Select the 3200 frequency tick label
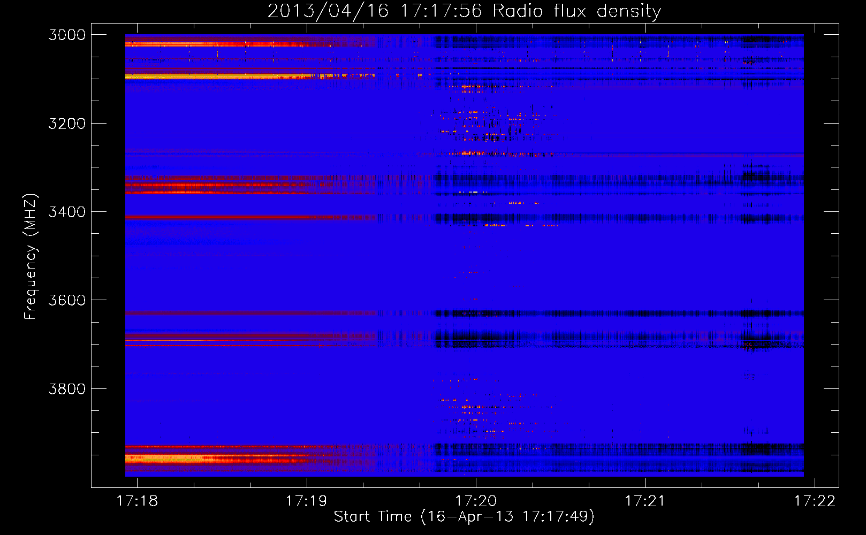This screenshot has width=866, height=535. pyautogui.click(x=67, y=124)
